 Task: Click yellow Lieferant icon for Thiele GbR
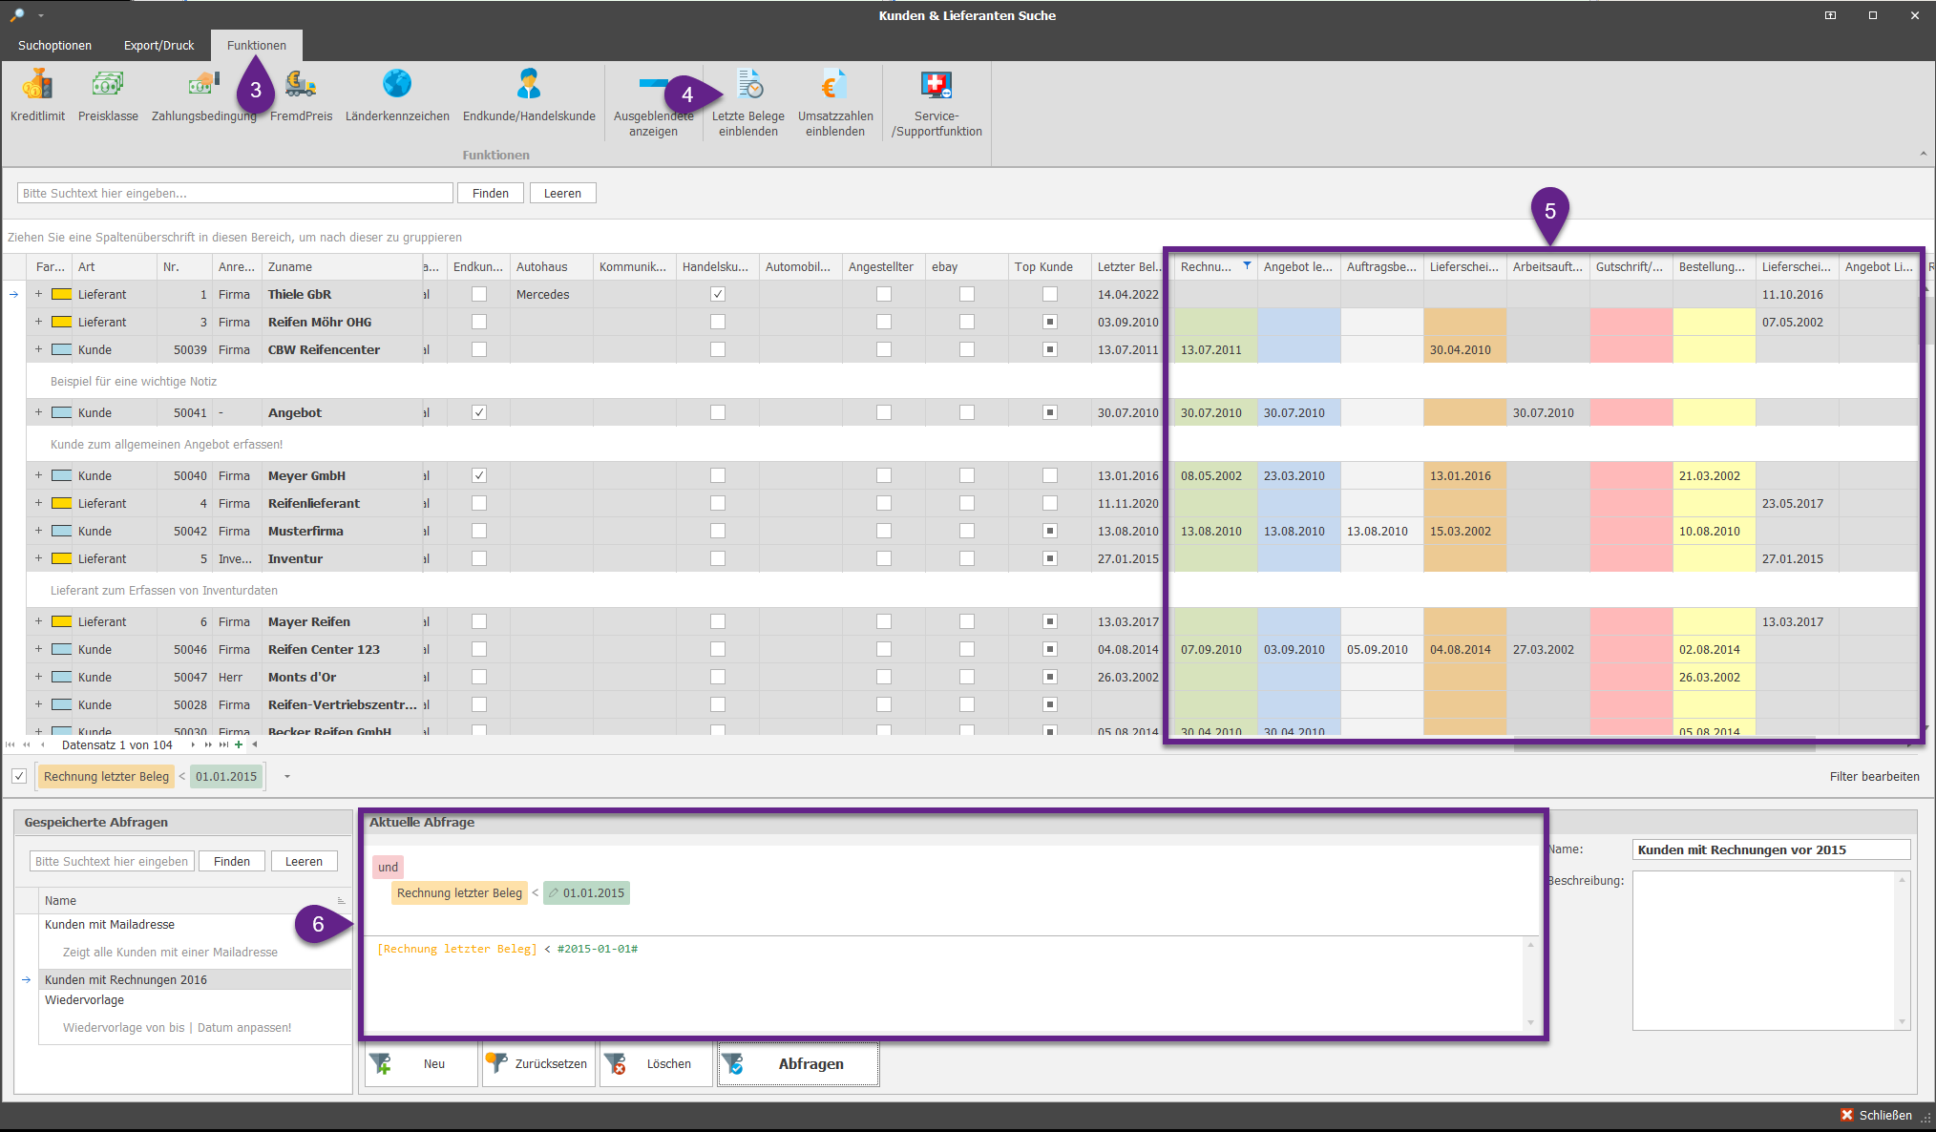point(61,294)
